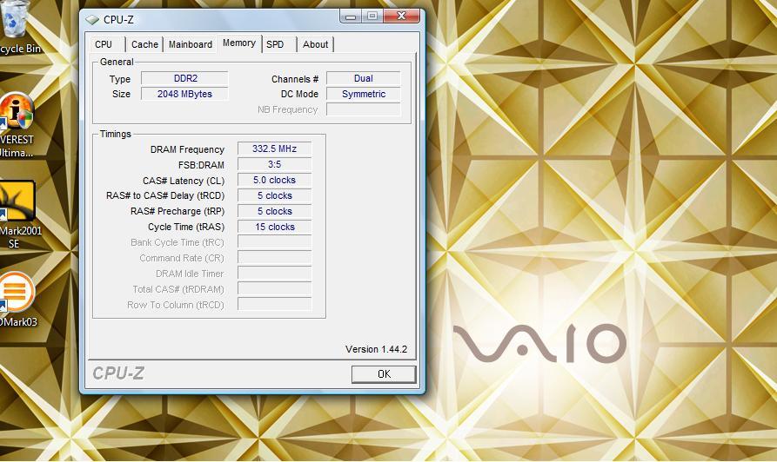Click the disabled maximize button in CPU-Z

(372, 16)
